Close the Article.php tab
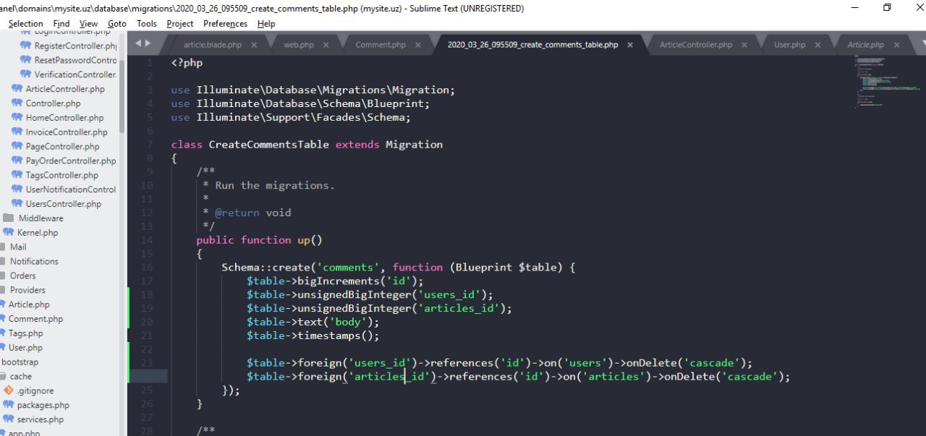The image size is (926, 436). 897,45
